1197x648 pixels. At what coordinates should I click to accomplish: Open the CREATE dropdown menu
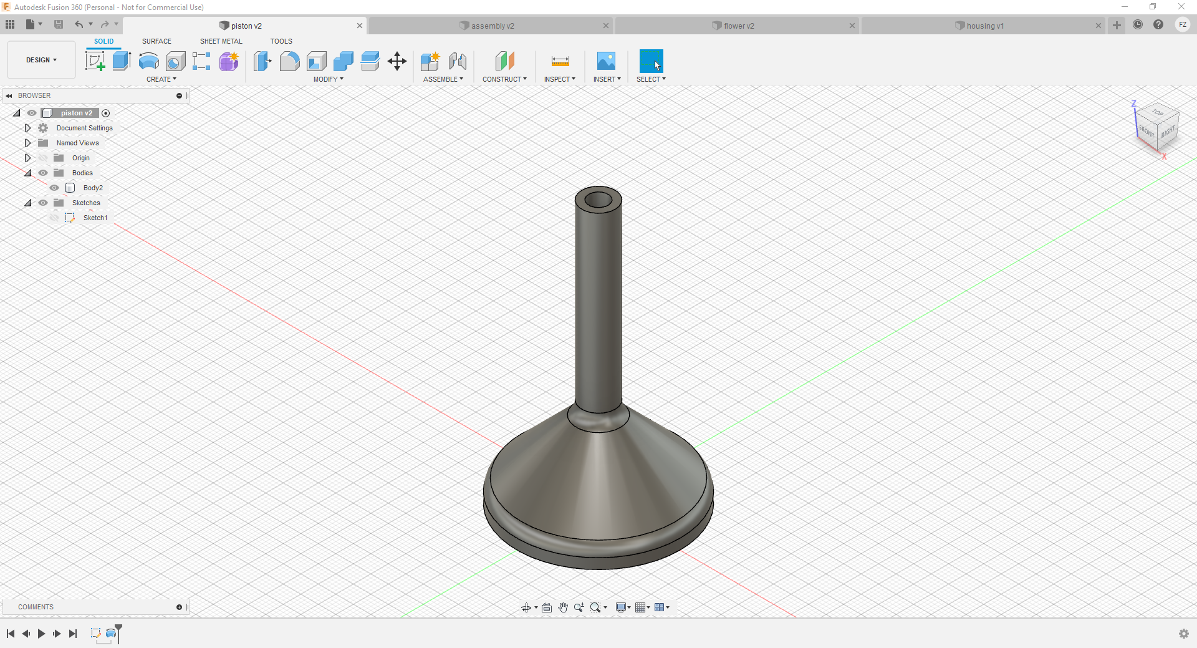tap(161, 79)
